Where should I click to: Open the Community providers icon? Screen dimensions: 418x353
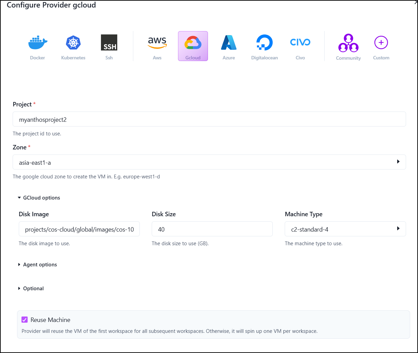(x=348, y=46)
